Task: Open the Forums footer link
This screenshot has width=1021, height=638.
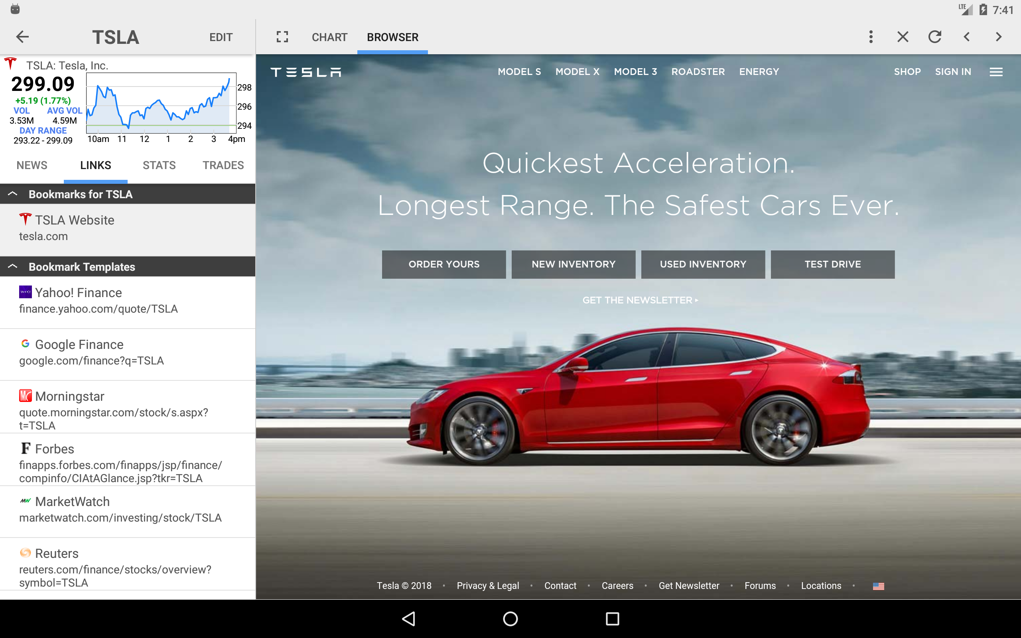Action: coord(760,586)
